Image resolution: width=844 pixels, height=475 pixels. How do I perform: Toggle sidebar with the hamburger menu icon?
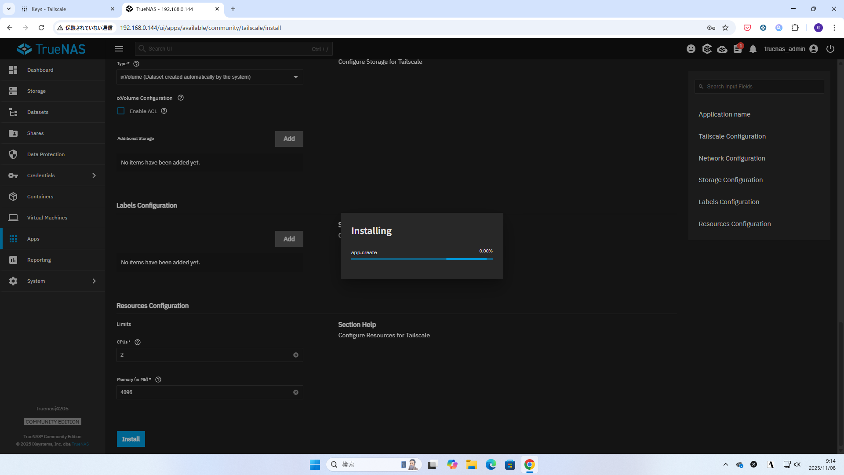tap(119, 49)
